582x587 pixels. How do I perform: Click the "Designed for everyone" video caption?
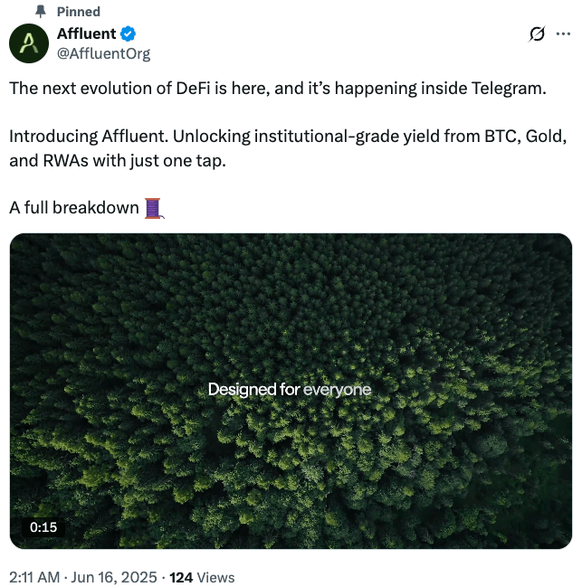point(290,390)
